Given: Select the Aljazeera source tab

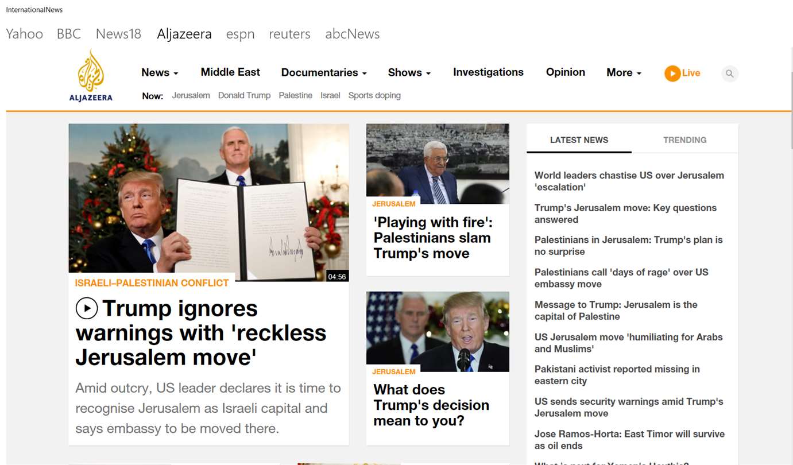Looking at the screenshot, I should click(x=184, y=34).
